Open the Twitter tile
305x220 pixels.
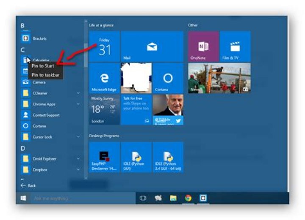click(x=168, y=110)
